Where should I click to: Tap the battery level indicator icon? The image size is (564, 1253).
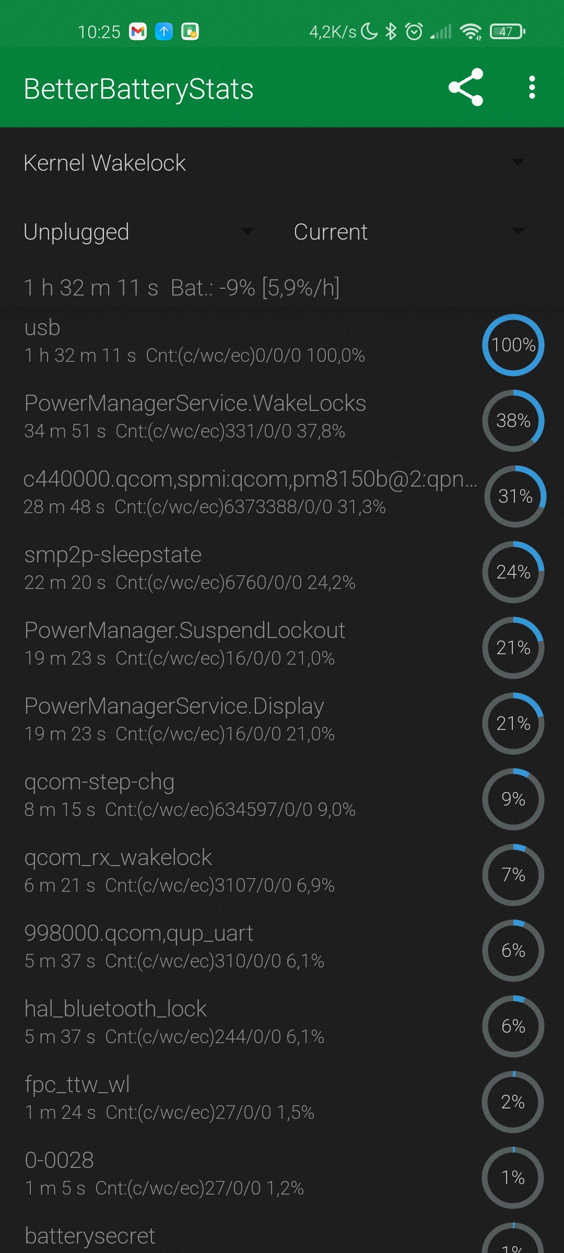point(507,32)
